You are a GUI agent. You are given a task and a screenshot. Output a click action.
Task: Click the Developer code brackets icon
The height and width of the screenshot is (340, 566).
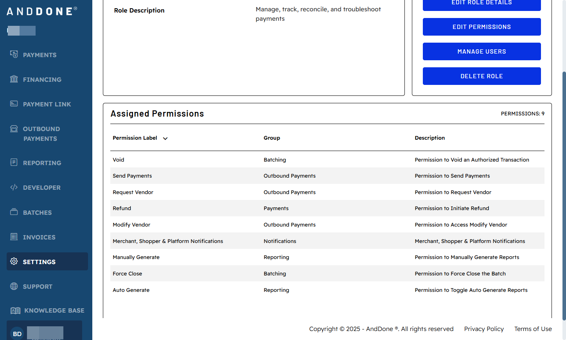(x=14, y=187)
